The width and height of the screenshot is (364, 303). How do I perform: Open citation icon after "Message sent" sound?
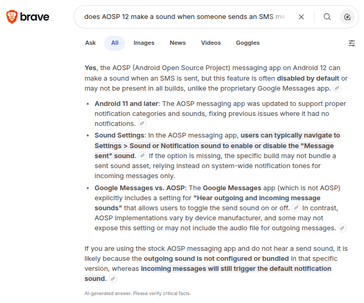pyautogui.click(x=142, y=155)
